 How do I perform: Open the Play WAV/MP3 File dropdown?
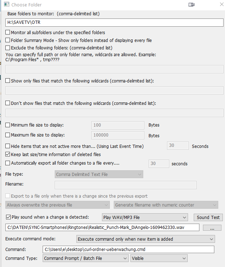[x=144, y=217]
